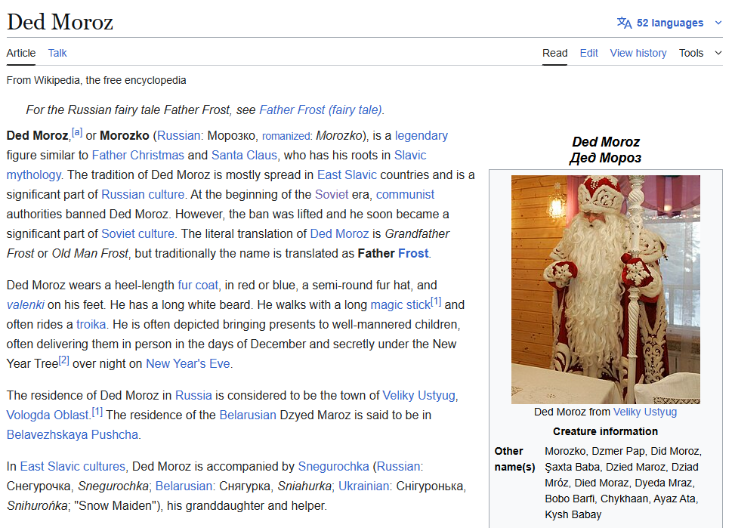Expand the languages chevron arrow
Viewport: 735px width, 528px height.
(x=718, y=23)
